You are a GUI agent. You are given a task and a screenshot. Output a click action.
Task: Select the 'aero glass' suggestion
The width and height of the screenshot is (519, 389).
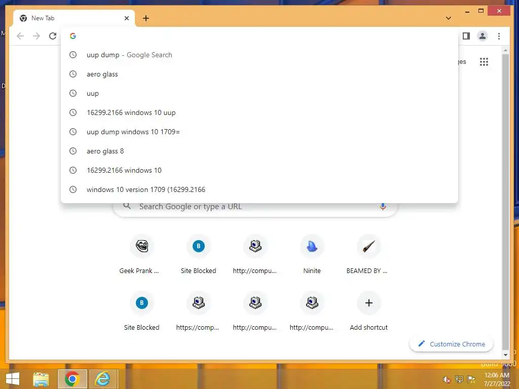259,74
